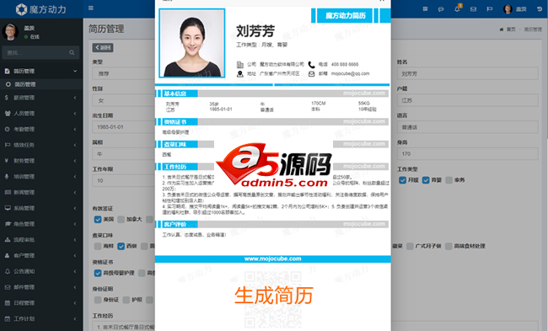Open the 角色管理 sidebar menu

pyautogui.click(x=41, y=224)
